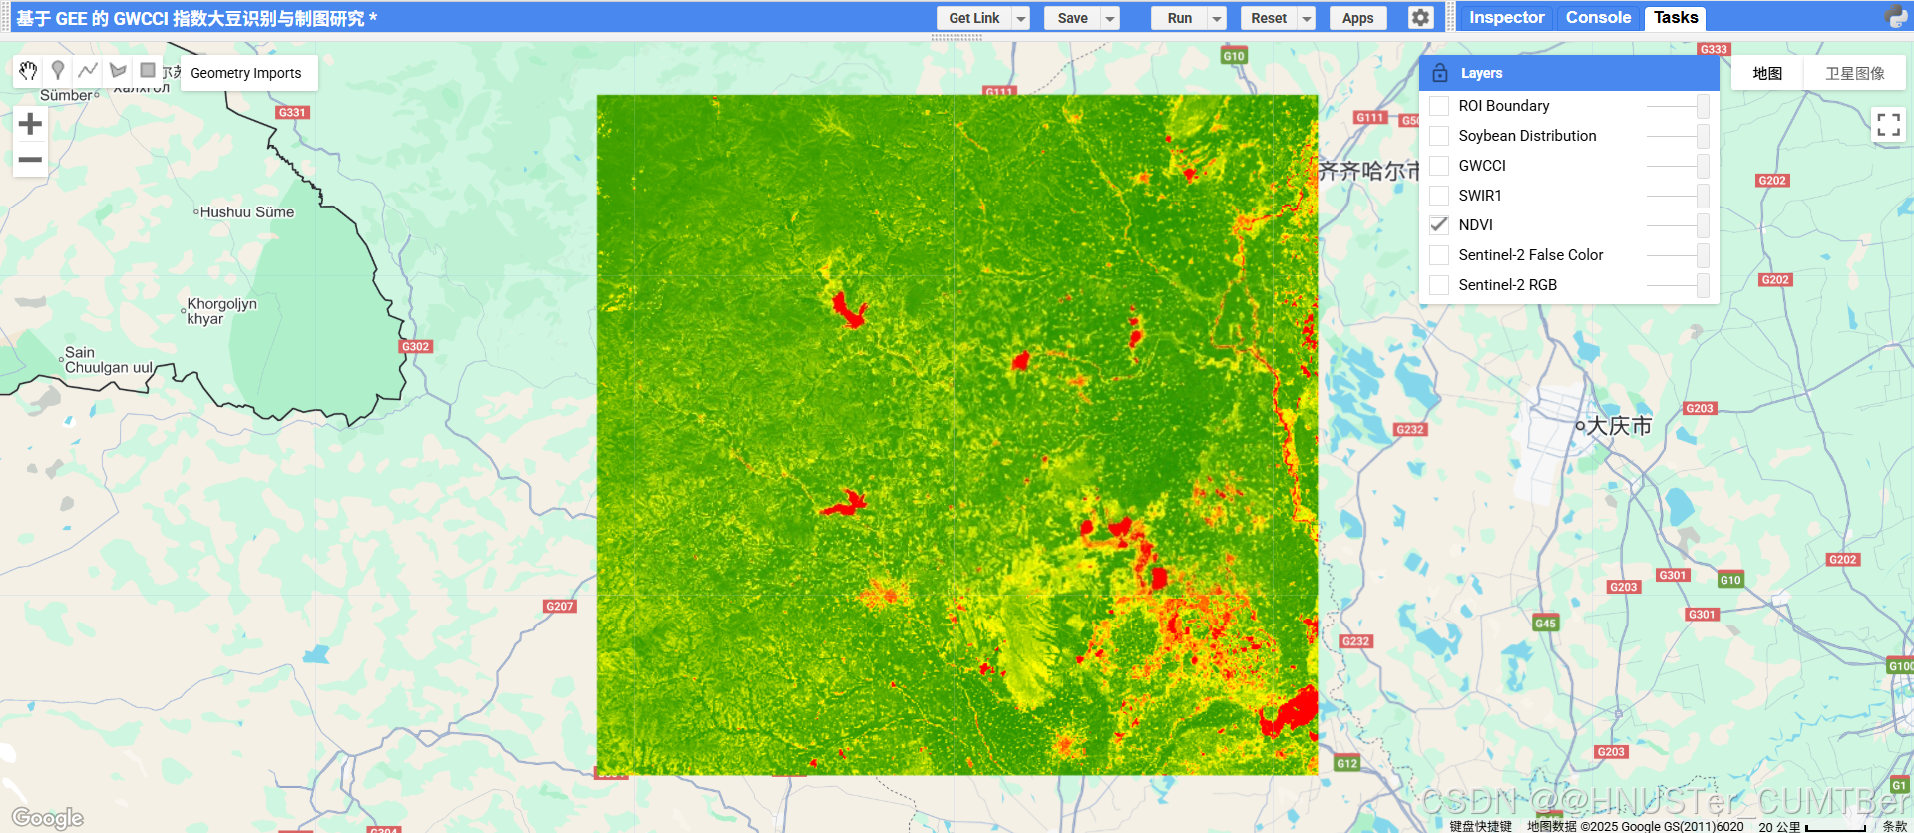
Task: Click the Reset button
Action: pos(1269,18)
